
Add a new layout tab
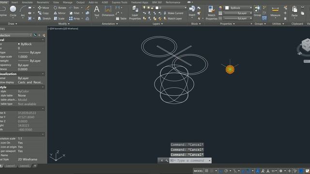pos(35,166)
